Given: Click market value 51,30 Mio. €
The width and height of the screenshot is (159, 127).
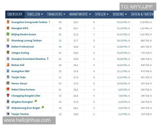Looking at the screenshot, I should coord(123,28).
